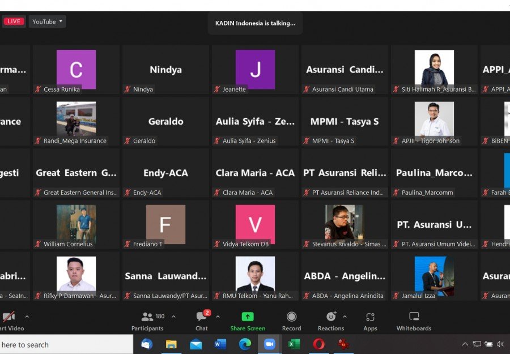Select the large Nindya name tile
510x354 pixels.
pyautogui.click(x=166, y=70)
